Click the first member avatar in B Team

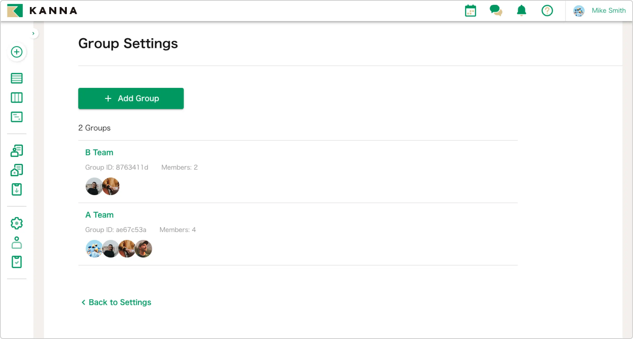[94, 186]
